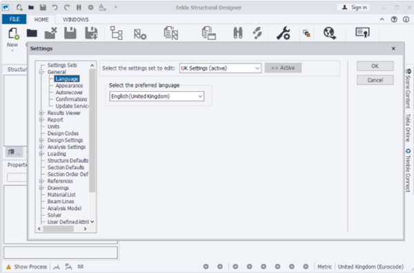Click the model settings icon with small gear
This screenshot has height=273, width=414.
click(140, 34)
